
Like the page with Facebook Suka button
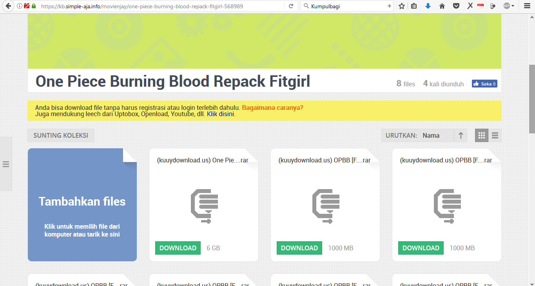[x=484, y=84]
